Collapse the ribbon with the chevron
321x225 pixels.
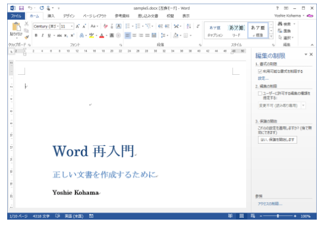pyautogui.click(x=312, y=45)
